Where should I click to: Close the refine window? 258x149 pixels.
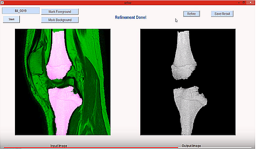pos(251,3)
